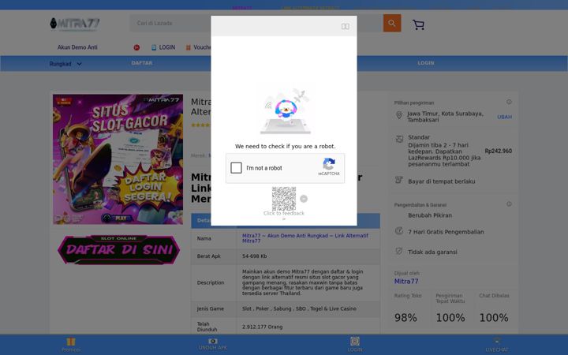568x355 pixels.
Task: Click the Jawa Timur, Kota Surabaya address
Action: (445, 117)
